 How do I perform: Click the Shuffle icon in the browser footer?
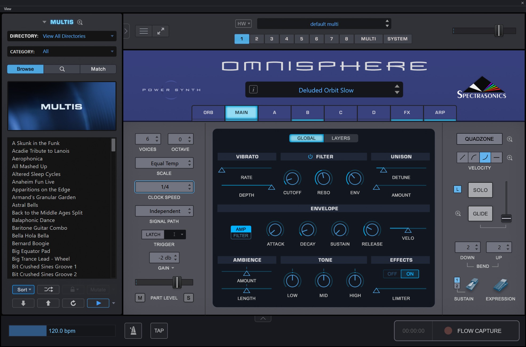click(48, 289)
